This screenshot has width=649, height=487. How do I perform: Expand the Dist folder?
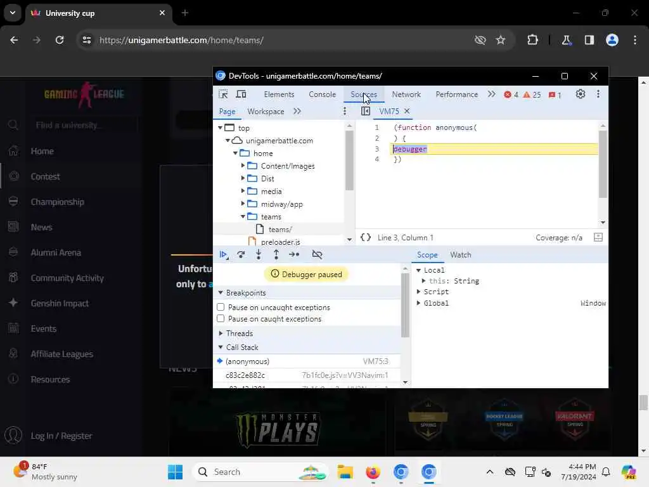243,178
